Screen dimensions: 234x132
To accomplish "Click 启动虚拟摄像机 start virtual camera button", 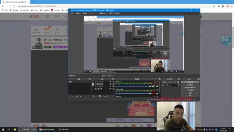I will (x=190, y=87).
